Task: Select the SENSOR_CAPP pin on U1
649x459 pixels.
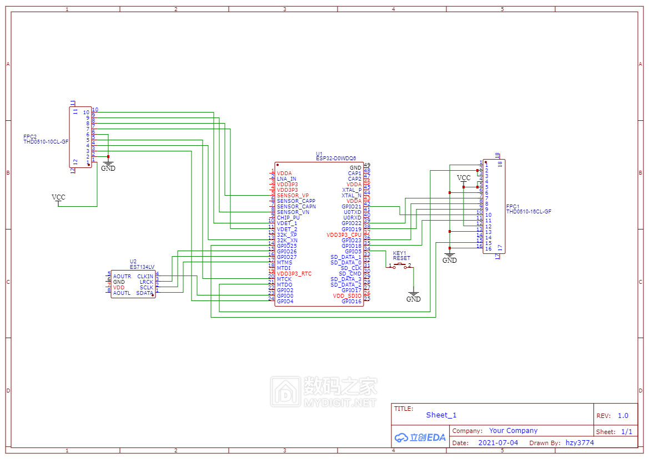Action: [x=296, y=201]
